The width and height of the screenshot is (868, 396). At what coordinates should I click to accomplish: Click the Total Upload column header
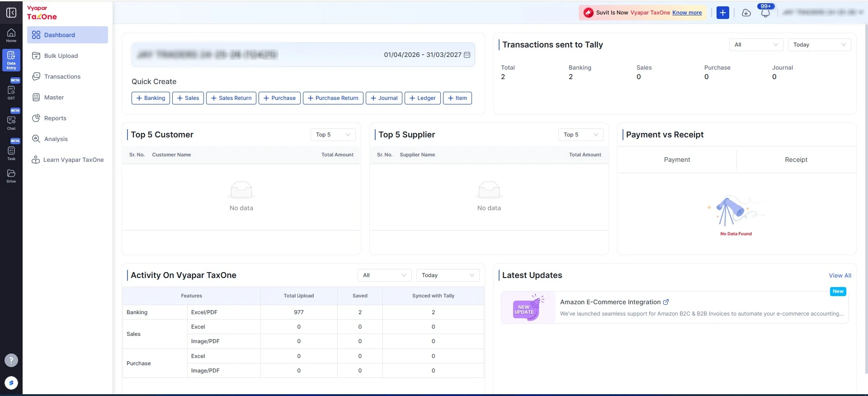pyautogui.click(x=299, y=296)
